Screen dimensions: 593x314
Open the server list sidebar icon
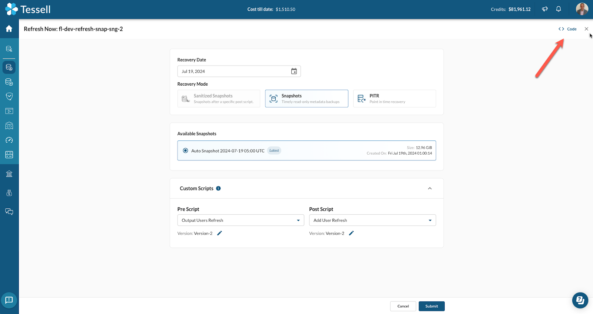[9, 155]
